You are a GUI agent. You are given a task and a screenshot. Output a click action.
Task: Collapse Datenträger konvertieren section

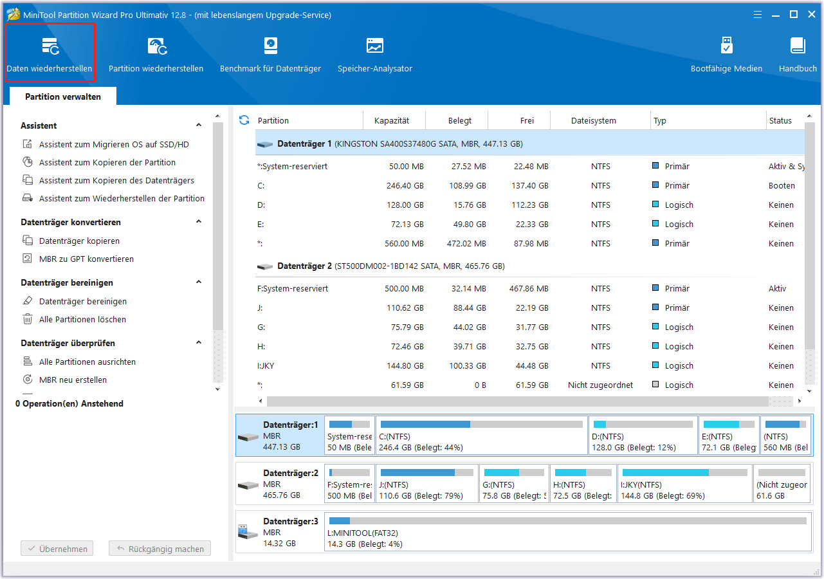coord(199,222)
